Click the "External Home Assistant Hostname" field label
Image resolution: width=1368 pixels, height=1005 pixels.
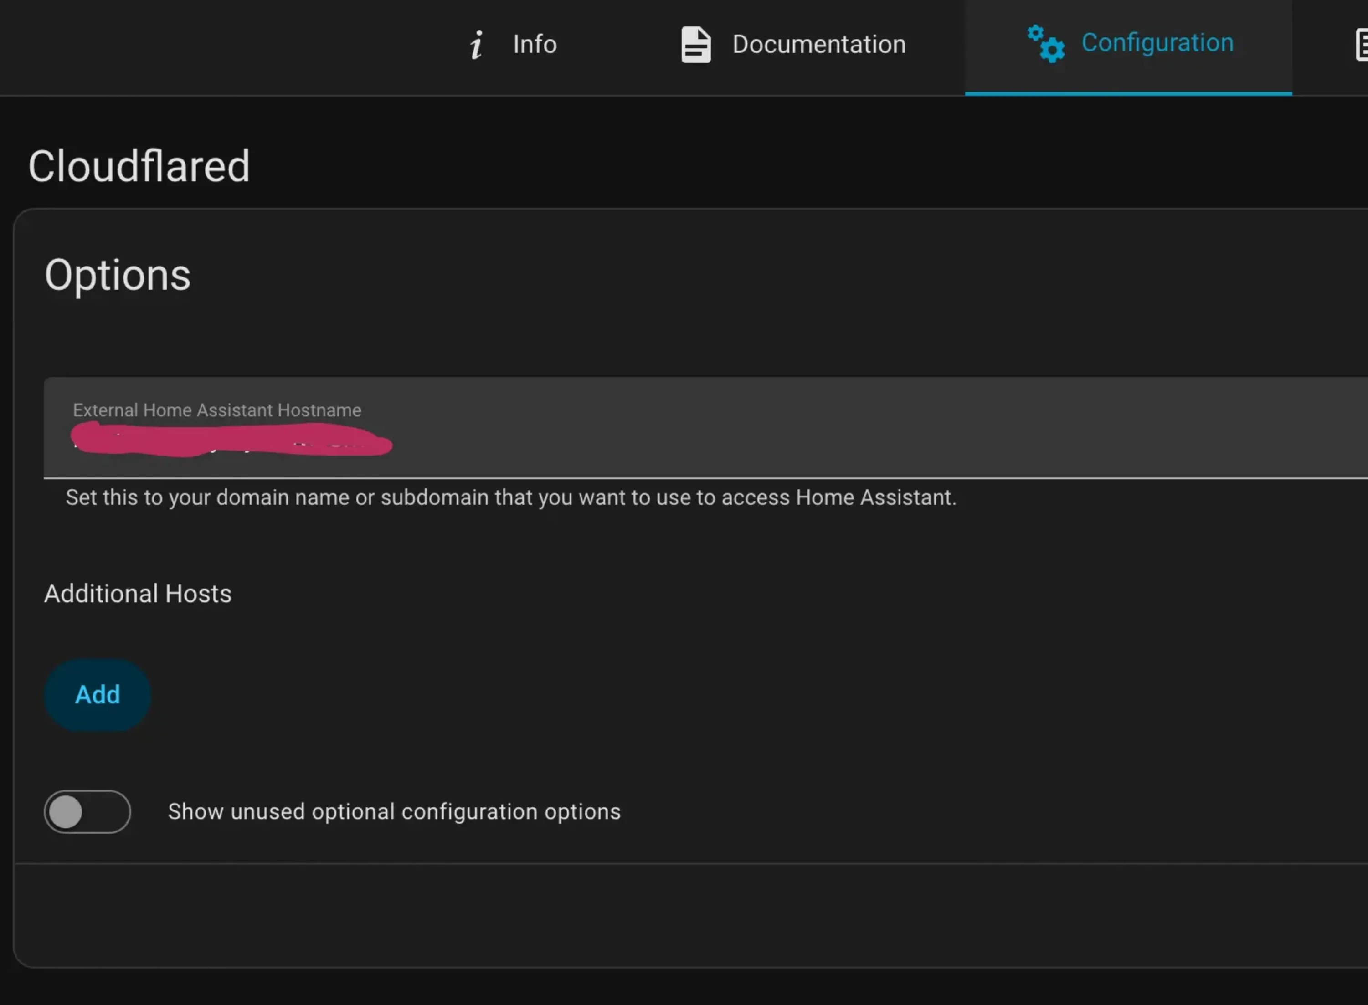(217, 410)
